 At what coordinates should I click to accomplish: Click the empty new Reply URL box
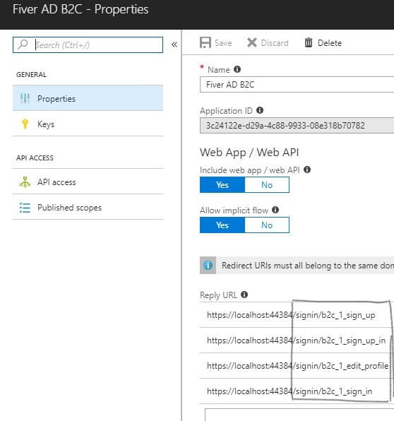(x=299, y=415)
